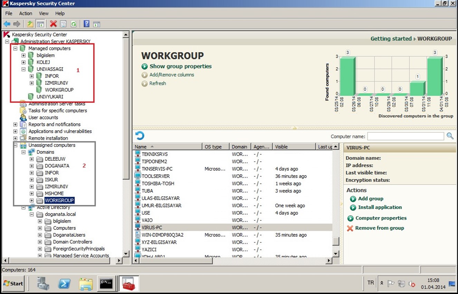This screenshot has width=458, height=294.
Task: Click the User accounts tree icon
Action: (23, 117)
